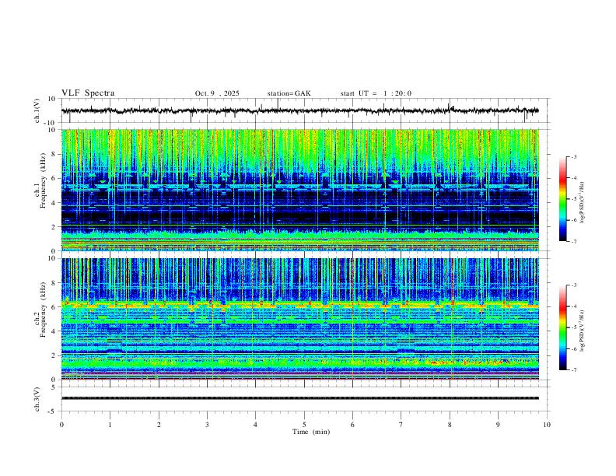The height and width of the screenshot is (476, 616).
Task: Click the time-axis tick label "3"
Action: point(207,425)
